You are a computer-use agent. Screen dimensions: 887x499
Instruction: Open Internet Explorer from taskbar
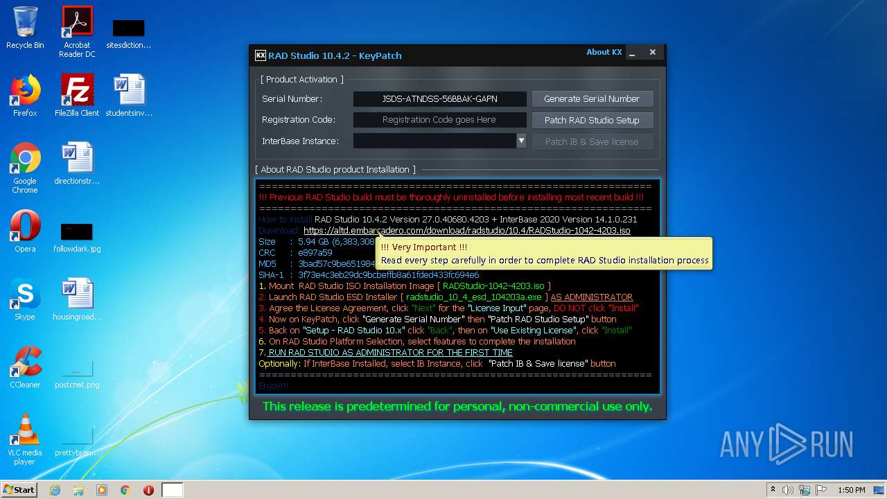tap(55, 490)
